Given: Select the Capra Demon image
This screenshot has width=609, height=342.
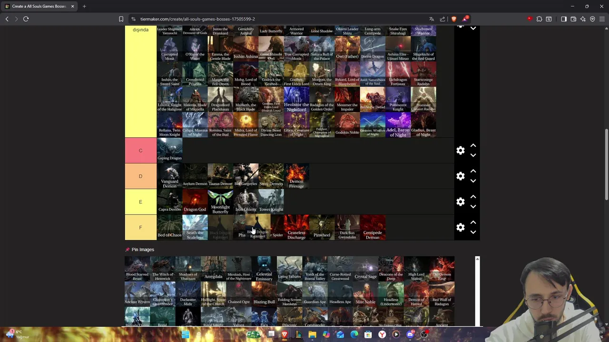Looking at the screenshot, I should click(x=169, y=202).
